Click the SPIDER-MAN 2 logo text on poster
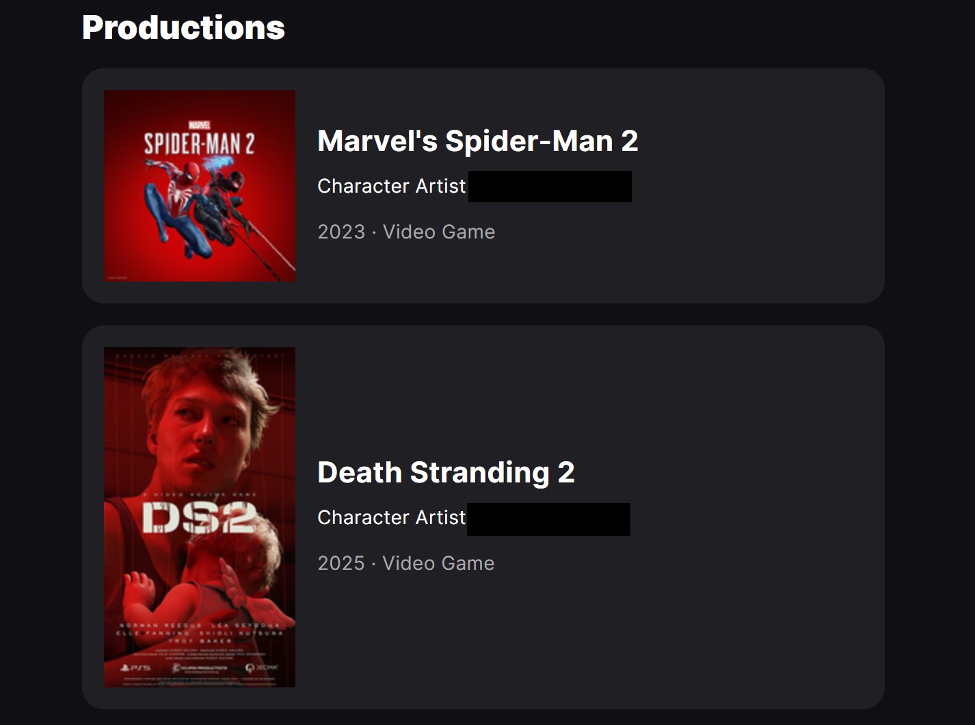The image size is (975, 725). coord(199,143)
